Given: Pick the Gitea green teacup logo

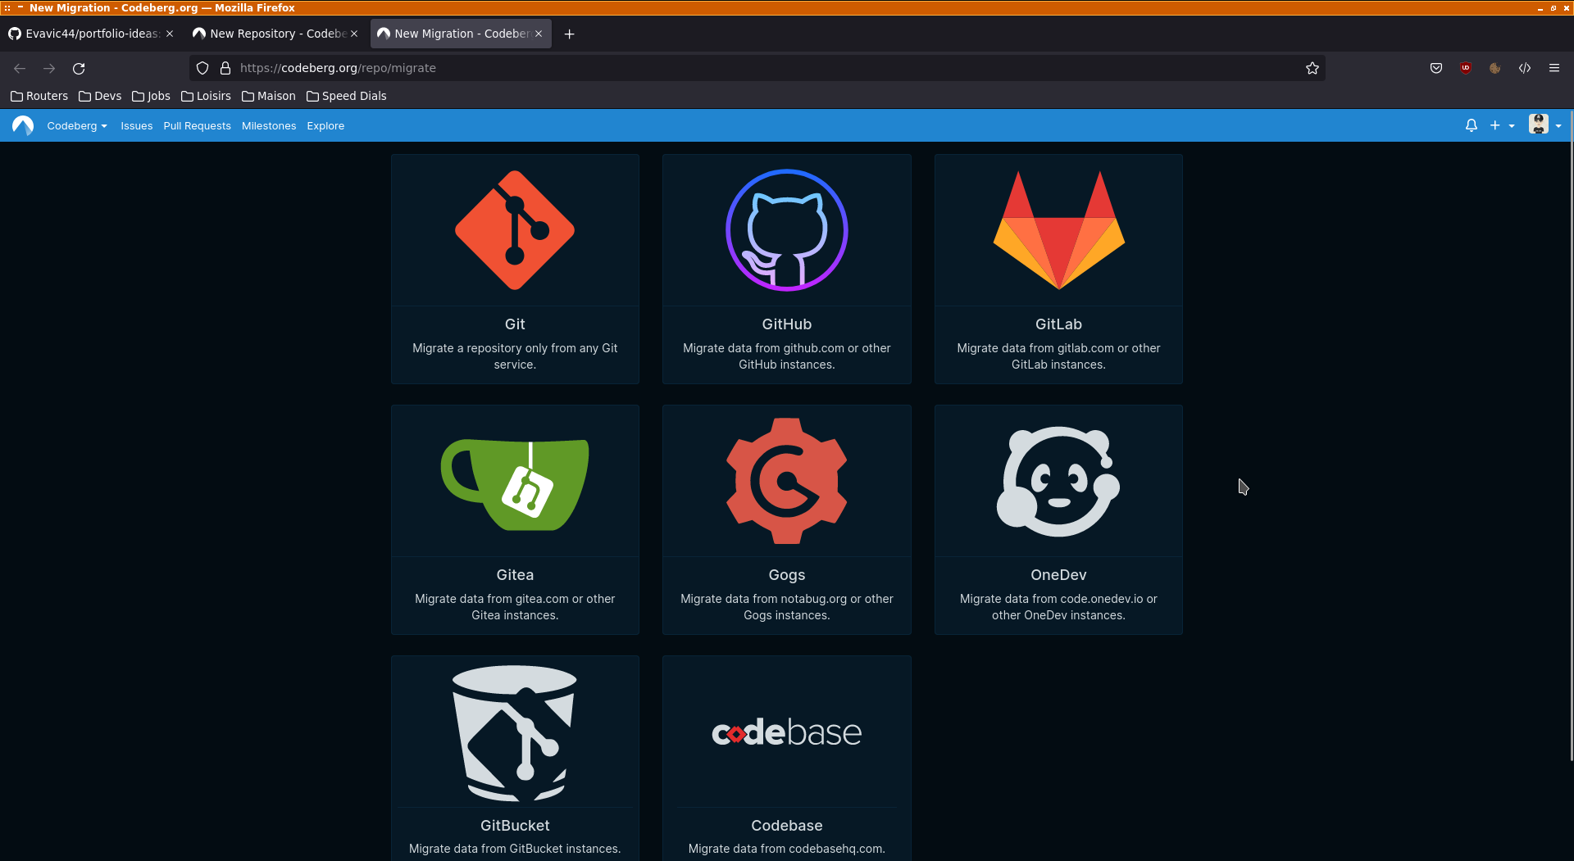Looking at the screenshot, I should 515,484.
